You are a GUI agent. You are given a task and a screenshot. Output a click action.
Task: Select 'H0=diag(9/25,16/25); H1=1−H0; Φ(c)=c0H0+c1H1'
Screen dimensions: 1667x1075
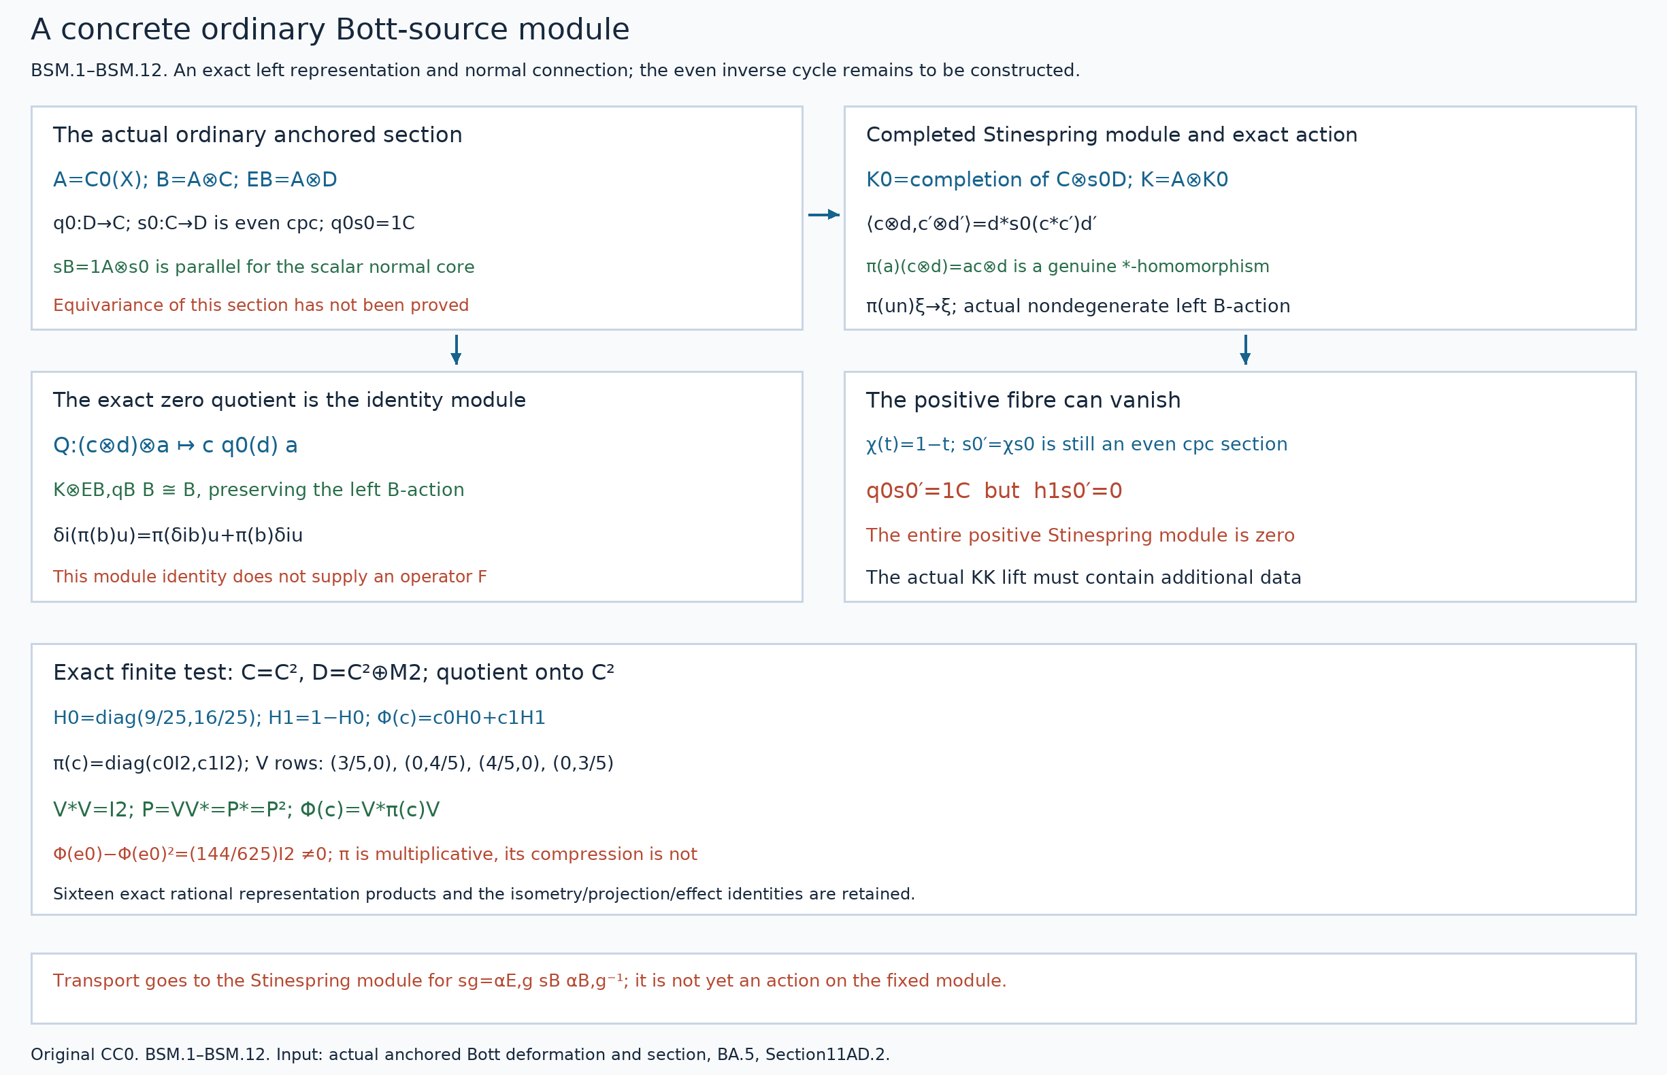[x=299, y=718]
